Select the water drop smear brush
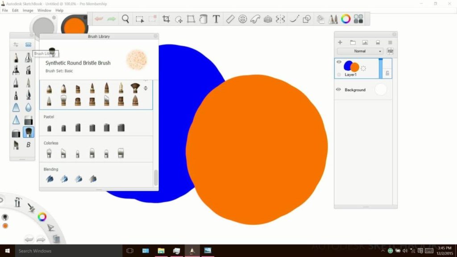Viewport: 457px width, 257px height. tap(28, 107)
